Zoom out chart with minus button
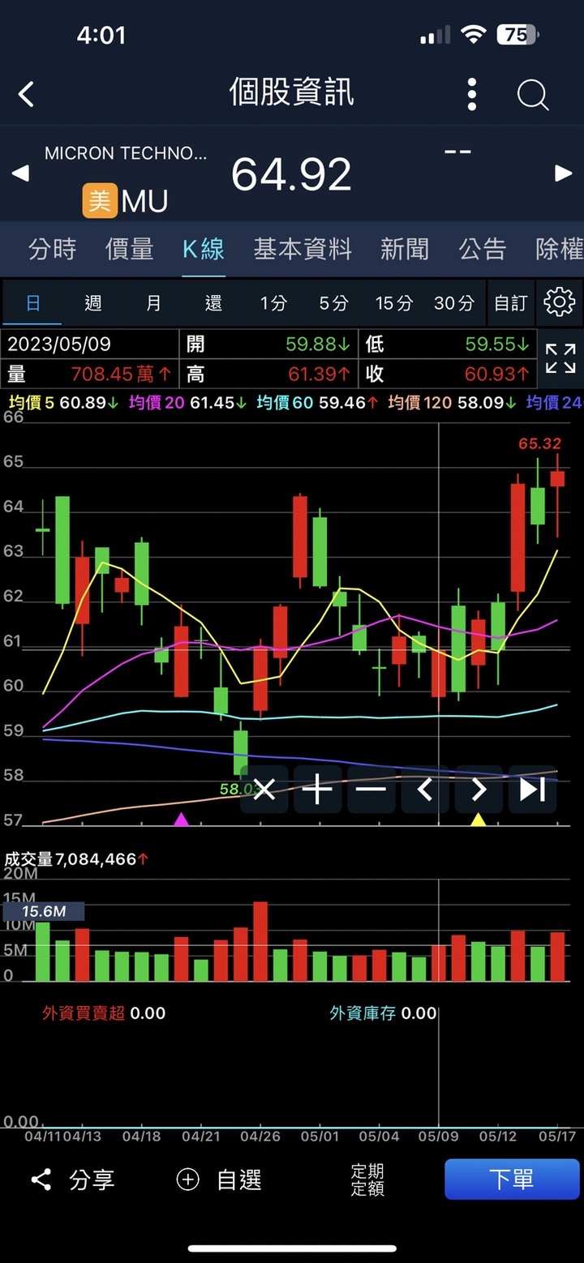 click(x=371, y=789)
